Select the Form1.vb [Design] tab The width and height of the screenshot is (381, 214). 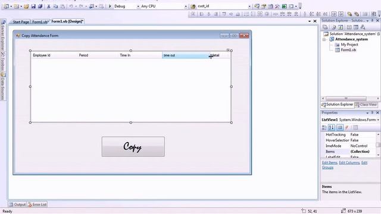pyautogui.click(x=67, y=21)
